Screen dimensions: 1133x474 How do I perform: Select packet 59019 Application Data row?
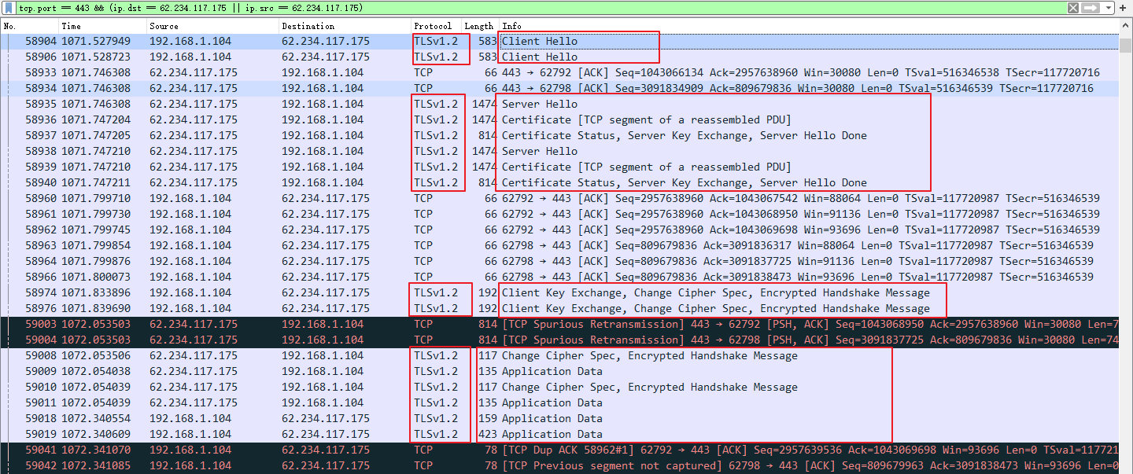pyautogui.click(x=551, y=434)
